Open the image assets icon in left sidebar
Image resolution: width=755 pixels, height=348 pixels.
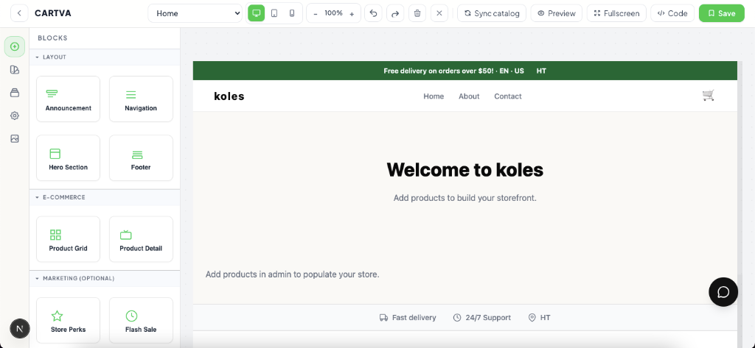[15, 139]
